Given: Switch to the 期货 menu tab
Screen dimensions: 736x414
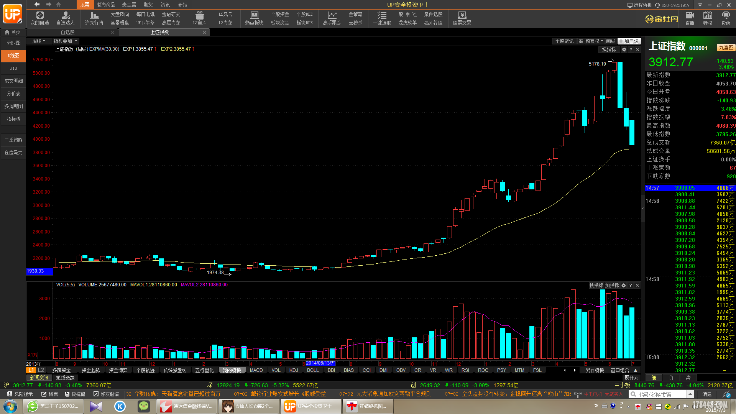Looking at the screenshot, I should pyautogui.click(x=148, y=5).
